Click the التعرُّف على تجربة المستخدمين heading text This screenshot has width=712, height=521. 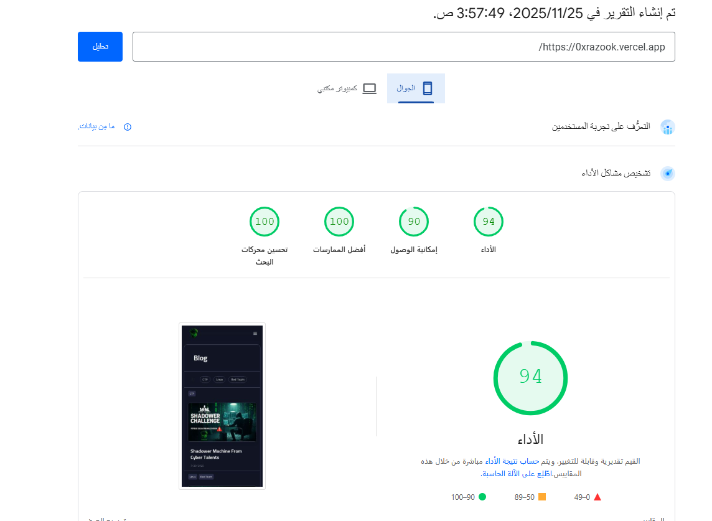[x=601, y=126]
